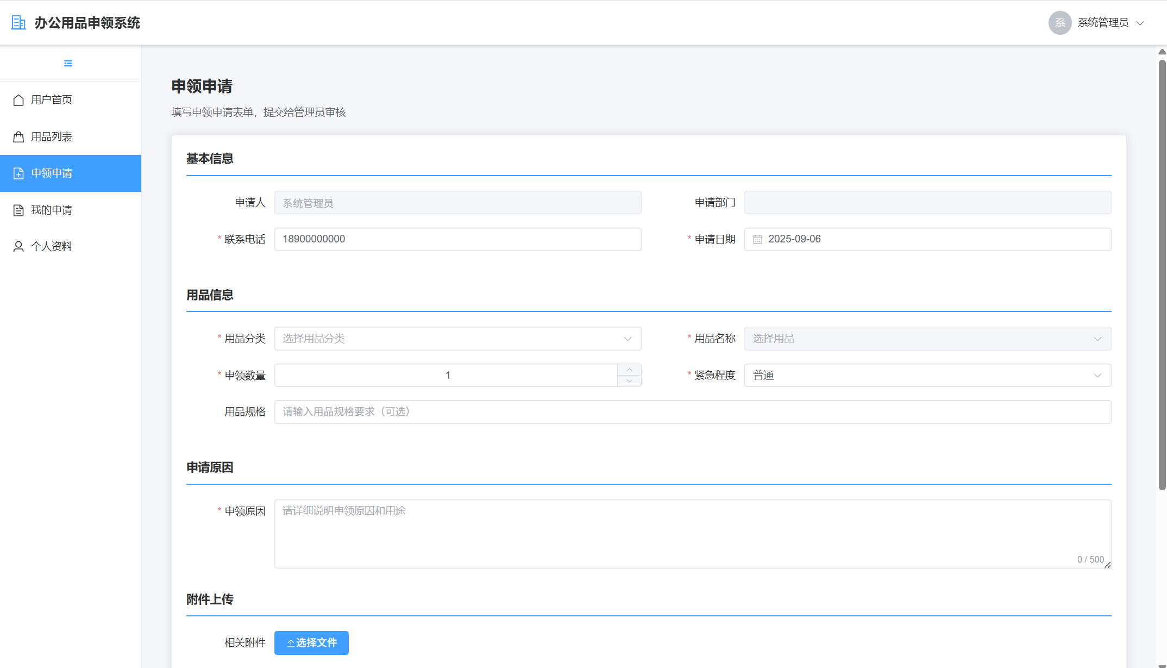1167x668 pixels.
Task: Click the person icon beside 个人资料
Action: point(18,247)
